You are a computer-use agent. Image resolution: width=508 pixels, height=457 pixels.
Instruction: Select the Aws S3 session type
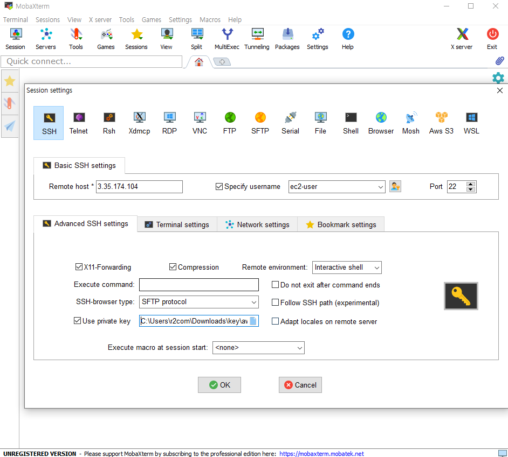pos(441,123)
